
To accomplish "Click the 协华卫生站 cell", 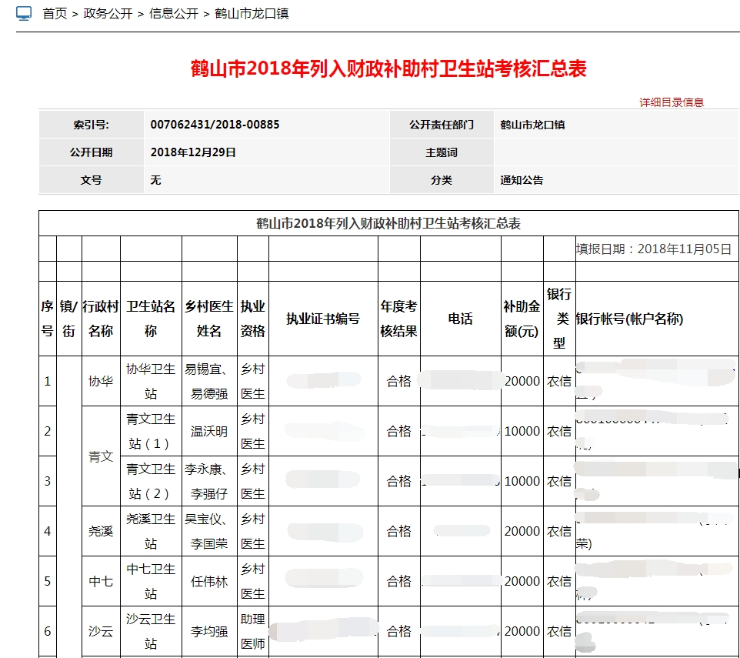I will [x=151, y=381].
